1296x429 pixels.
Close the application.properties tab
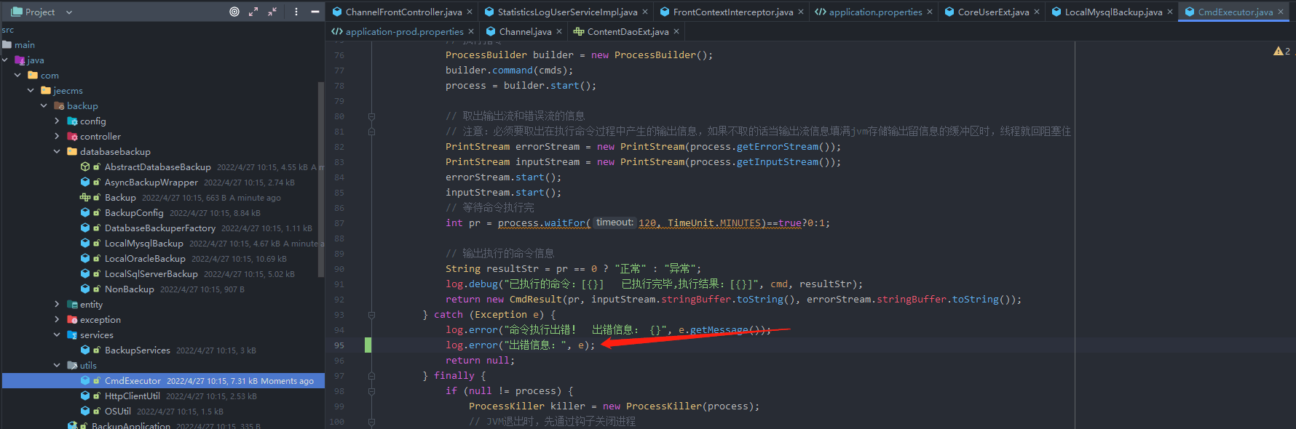click(930, 12)
